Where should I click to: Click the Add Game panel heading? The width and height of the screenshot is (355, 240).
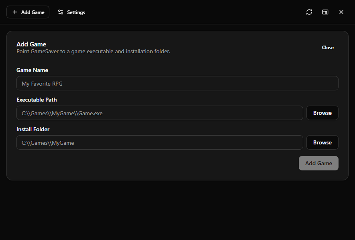31,44
